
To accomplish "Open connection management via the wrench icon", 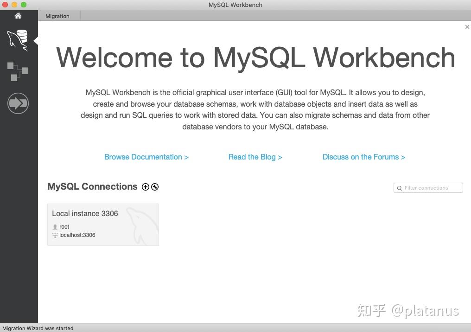I will [154, 186].
